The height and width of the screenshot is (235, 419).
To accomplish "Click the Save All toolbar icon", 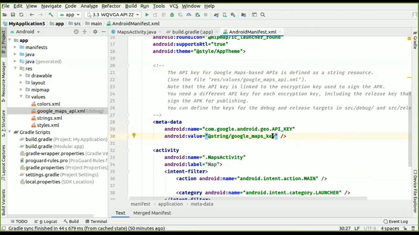I will [x=13, y=15].
